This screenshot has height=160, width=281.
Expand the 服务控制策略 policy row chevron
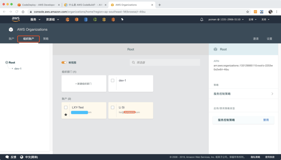[x=272, y=94]
